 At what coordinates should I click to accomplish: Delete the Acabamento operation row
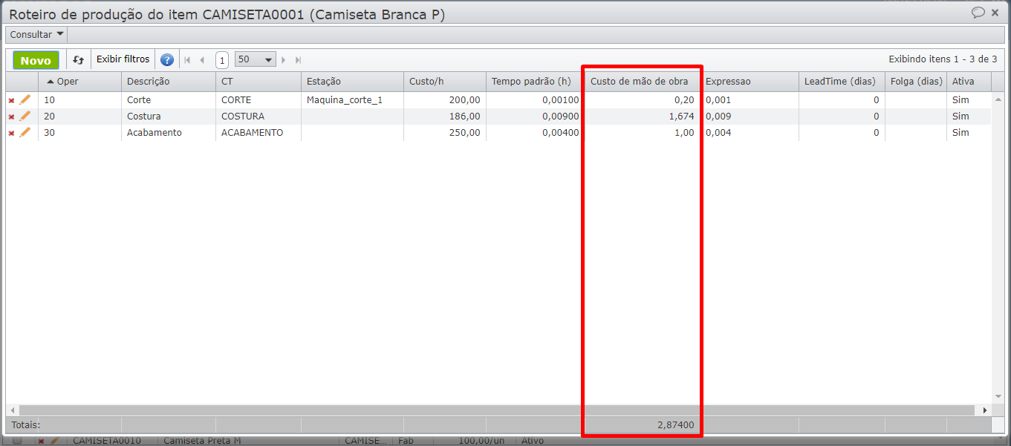coord(11,133)
